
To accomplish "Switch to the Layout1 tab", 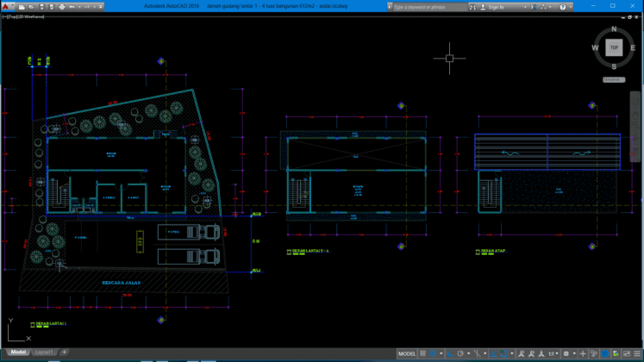I will pyautogui.click(x=44, y=353).
